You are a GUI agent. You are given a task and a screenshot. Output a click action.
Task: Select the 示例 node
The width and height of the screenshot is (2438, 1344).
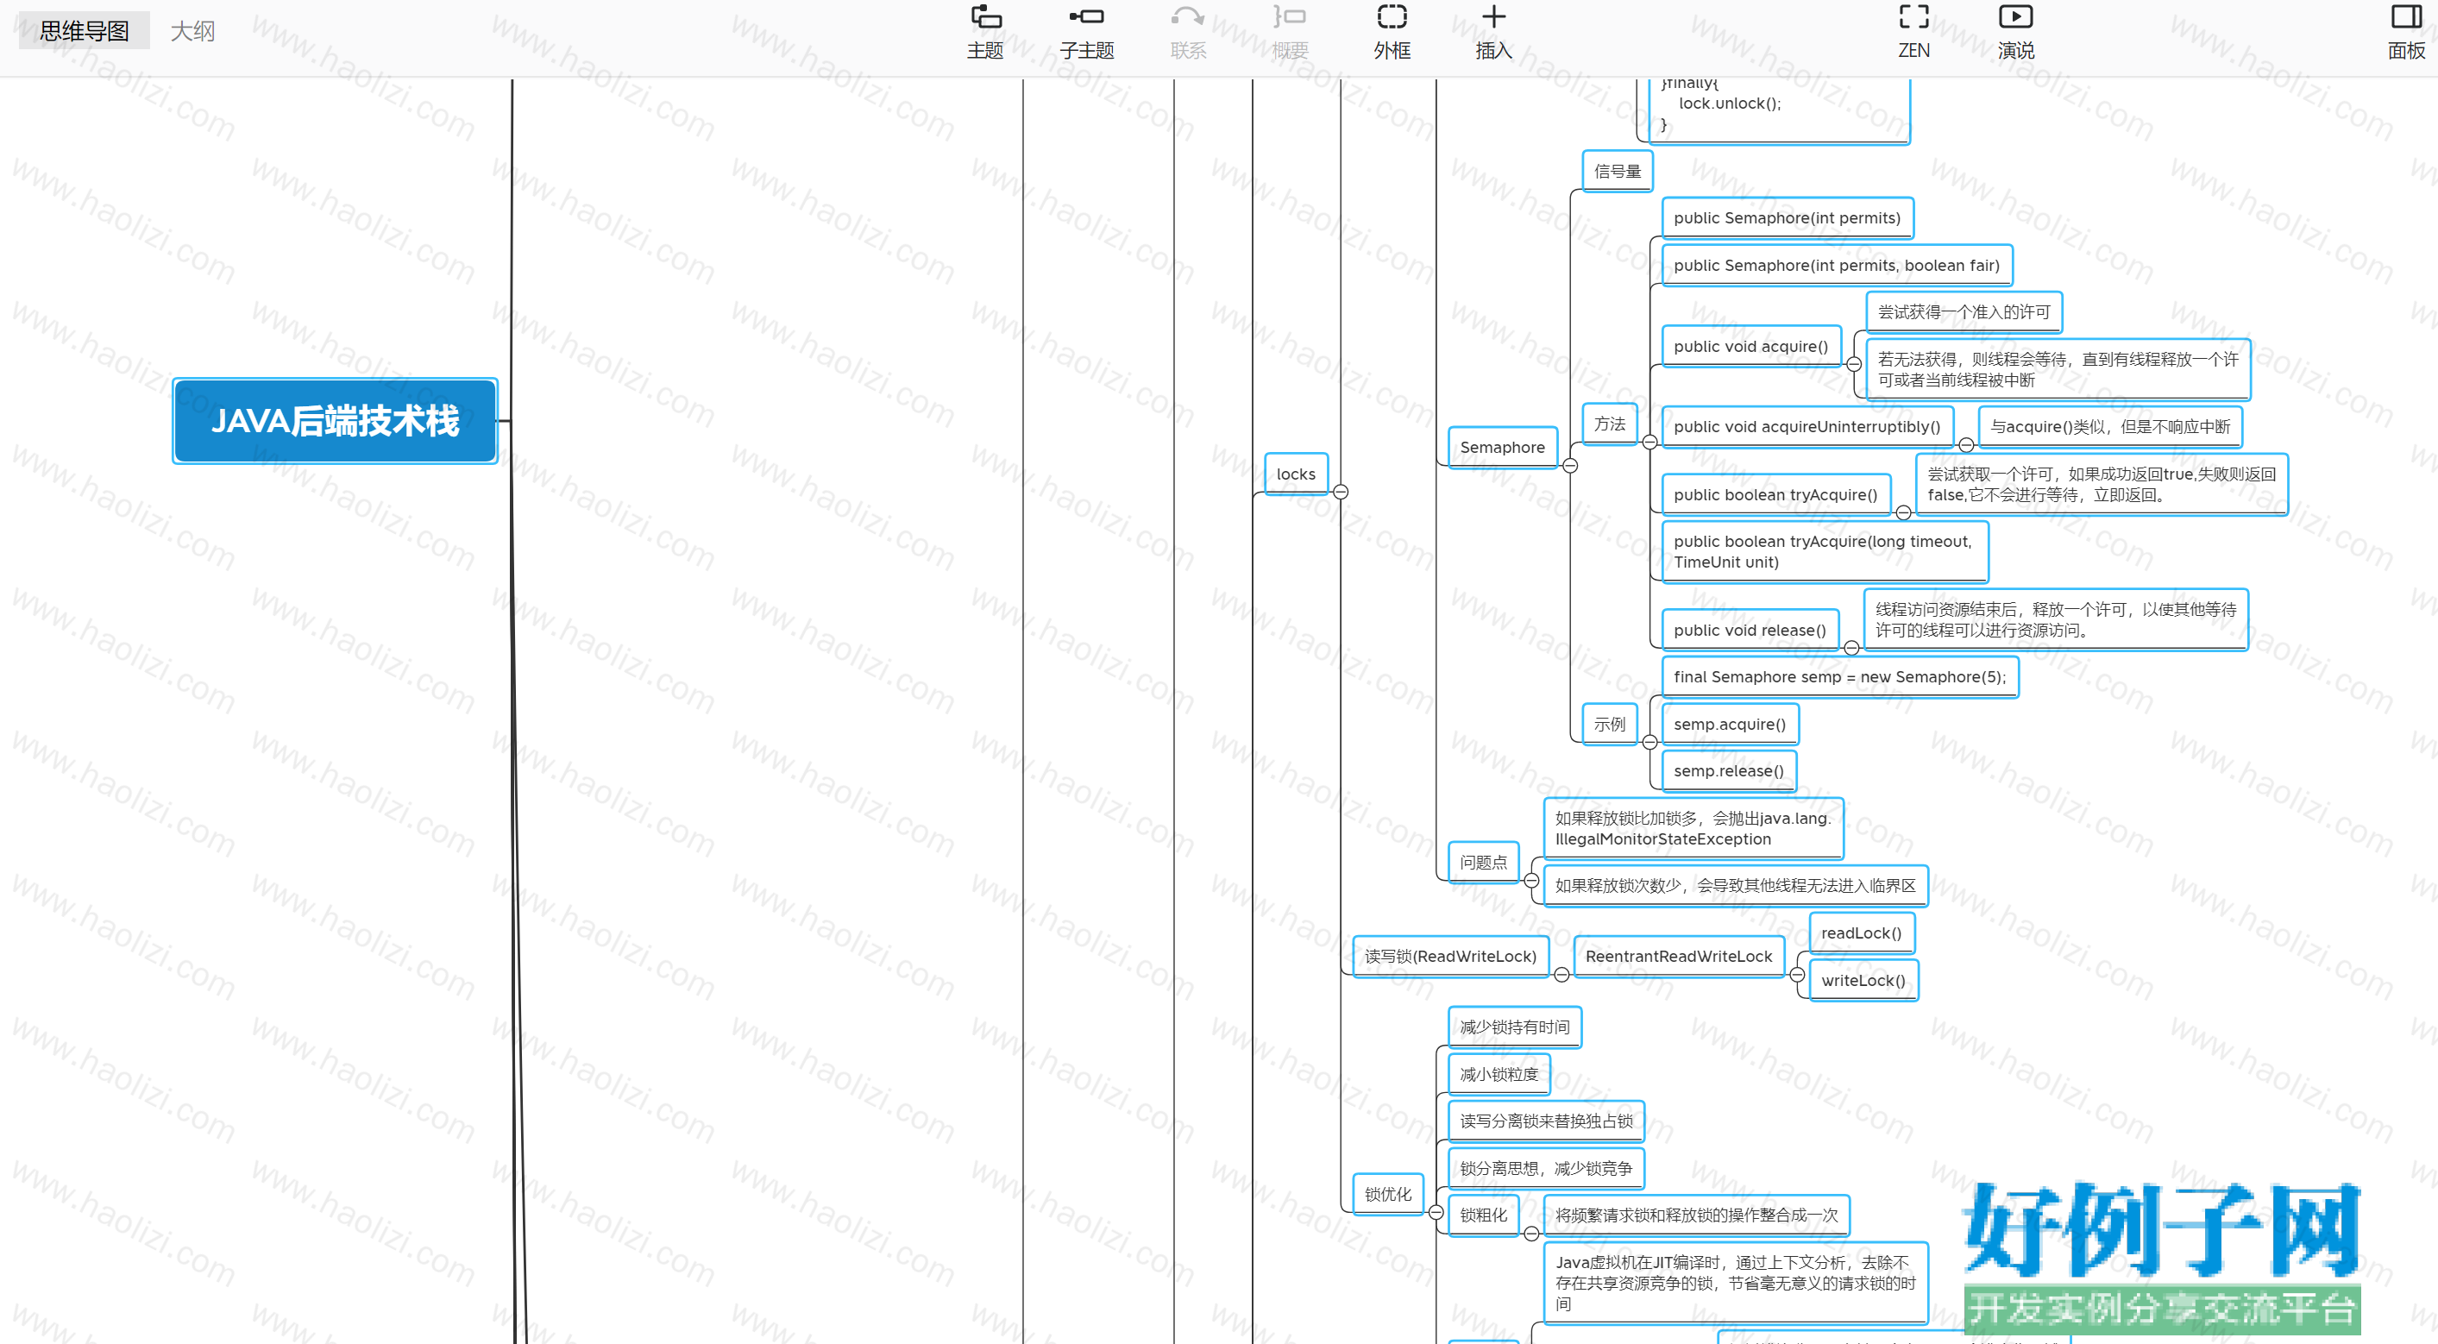pyautogui.click(x=1609, y=724)
